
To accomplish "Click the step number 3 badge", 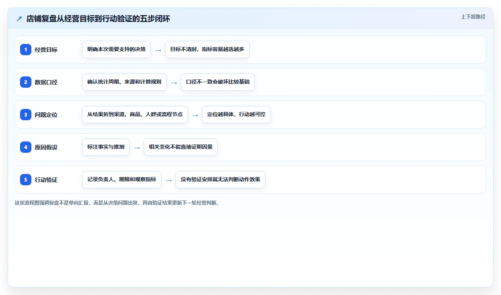I will pyautogui.click(x=26, y=114).
